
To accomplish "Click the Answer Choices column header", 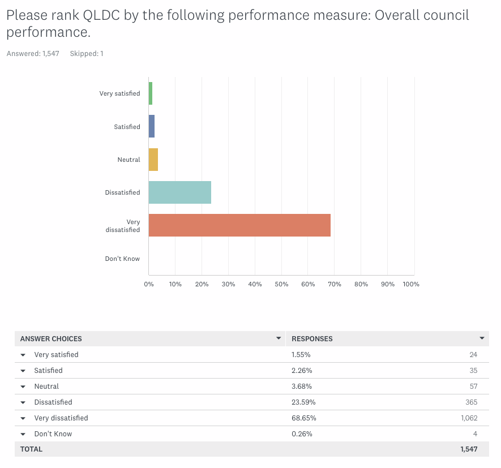I will pyautogui.click(x=51, y=339).
